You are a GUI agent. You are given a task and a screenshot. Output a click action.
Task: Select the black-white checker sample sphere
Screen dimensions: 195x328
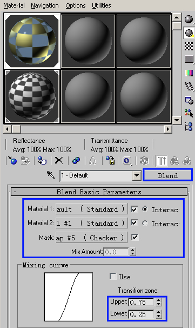tap(32, 96)
